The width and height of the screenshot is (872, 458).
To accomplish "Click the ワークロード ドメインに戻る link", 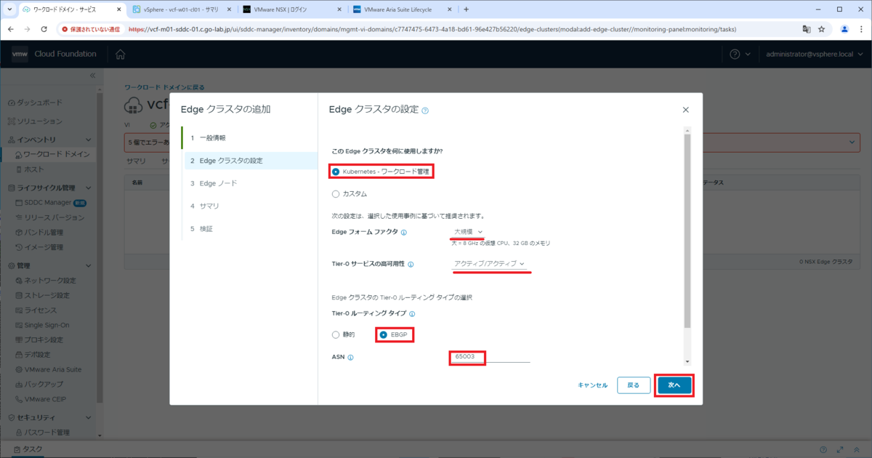I will point(163,87).
